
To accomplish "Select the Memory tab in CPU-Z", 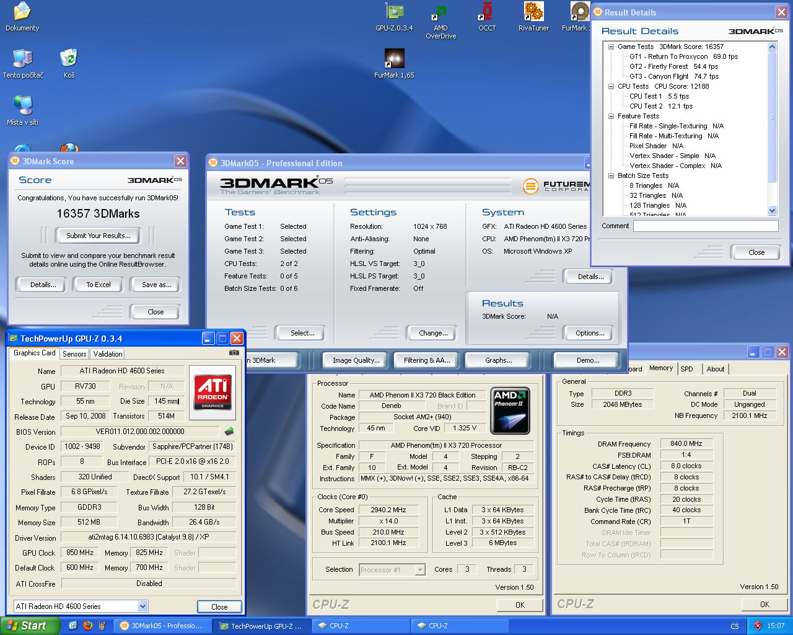I will click(x=661, y=368).
